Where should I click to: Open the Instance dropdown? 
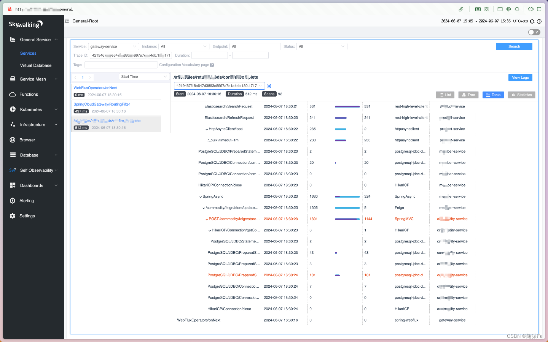coord(184,46)
